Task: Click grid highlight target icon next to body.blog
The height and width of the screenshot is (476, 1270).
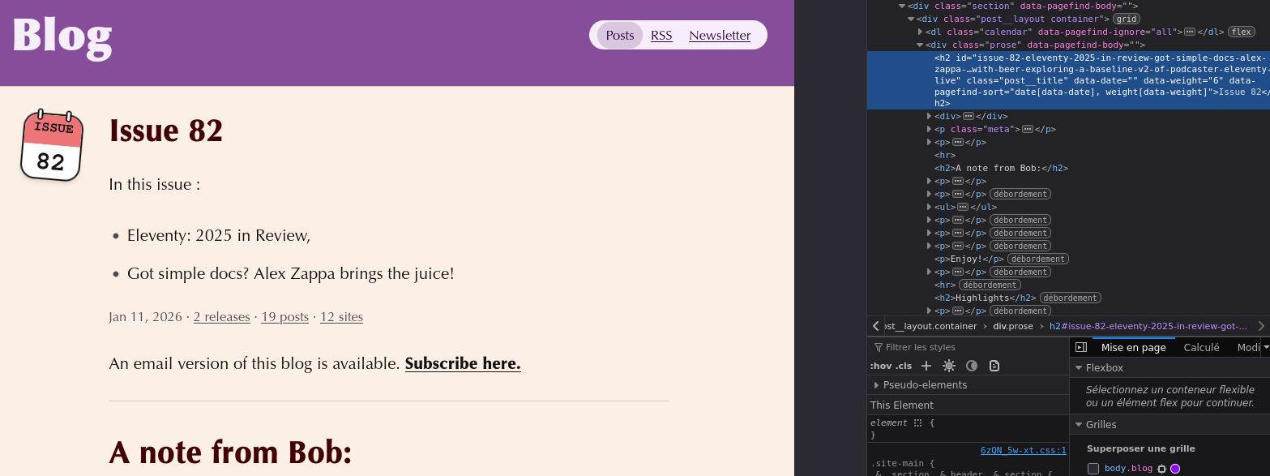Action: click(1161, 469)
